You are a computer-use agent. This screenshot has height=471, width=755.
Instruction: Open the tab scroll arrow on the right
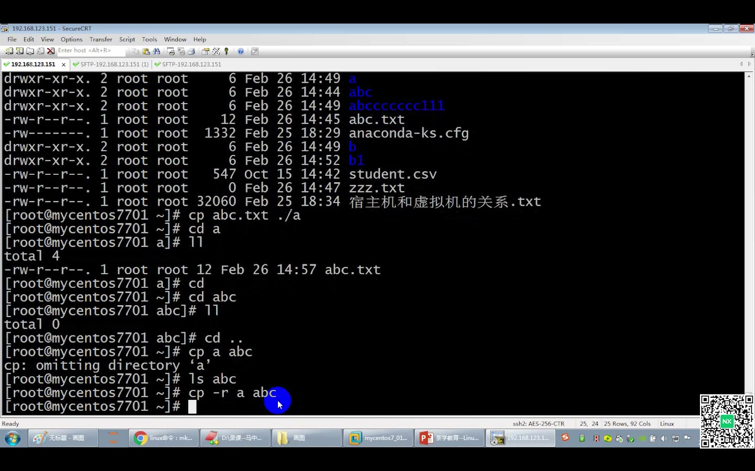coord(748,64)
